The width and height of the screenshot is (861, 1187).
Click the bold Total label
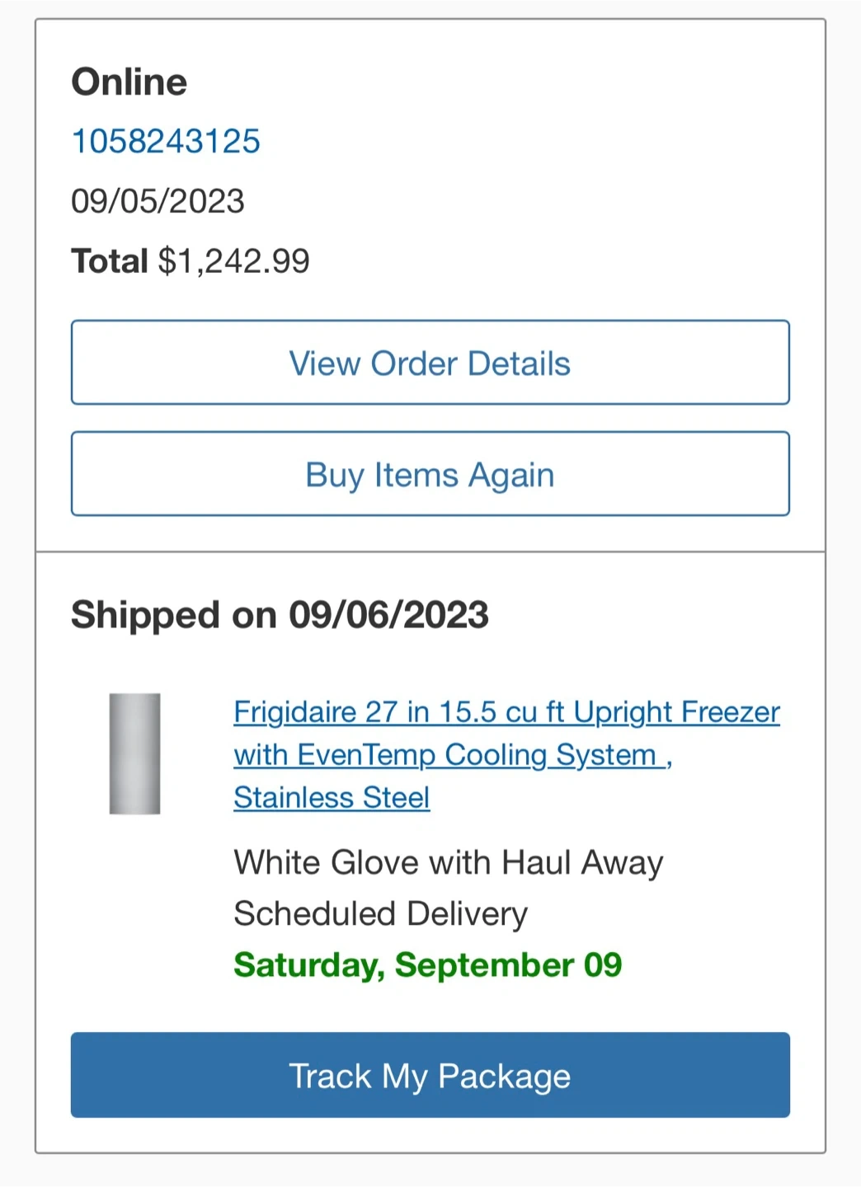coord(109,261)
